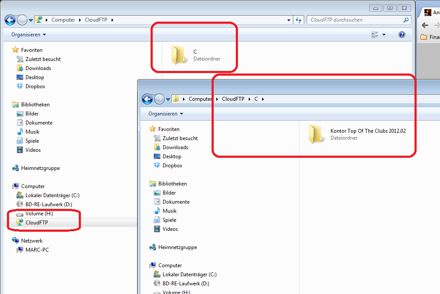Open address bar history dropdown in rear window
This screenshot has height=294, width=440.
point(289,20)
